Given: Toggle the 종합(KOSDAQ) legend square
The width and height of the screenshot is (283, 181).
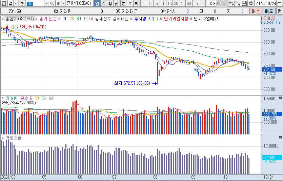Looking at the screenshot, I should 3,19.
